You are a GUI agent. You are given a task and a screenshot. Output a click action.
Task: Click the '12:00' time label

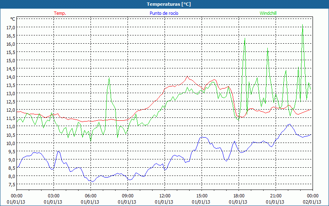[165, 196]
